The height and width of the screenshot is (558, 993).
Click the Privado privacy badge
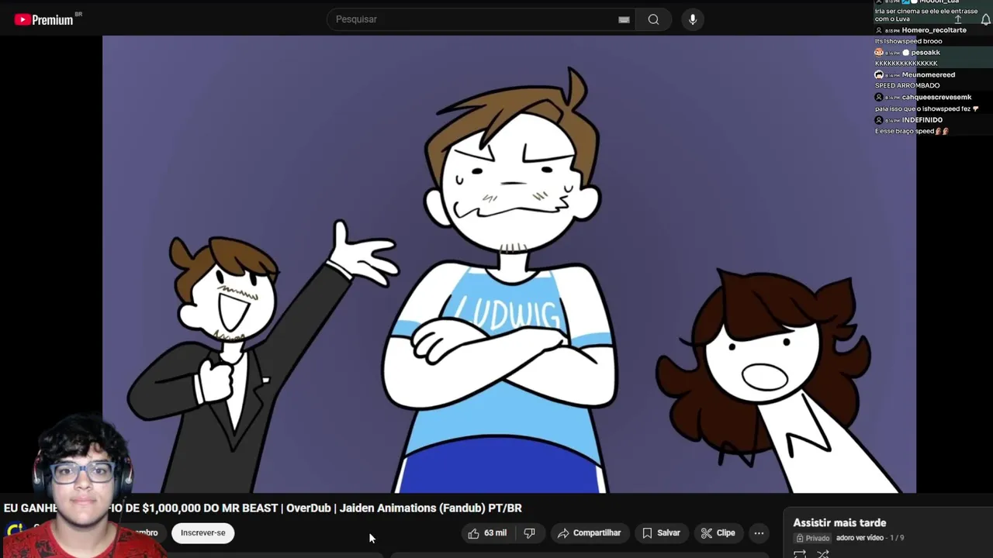[813, 538]
